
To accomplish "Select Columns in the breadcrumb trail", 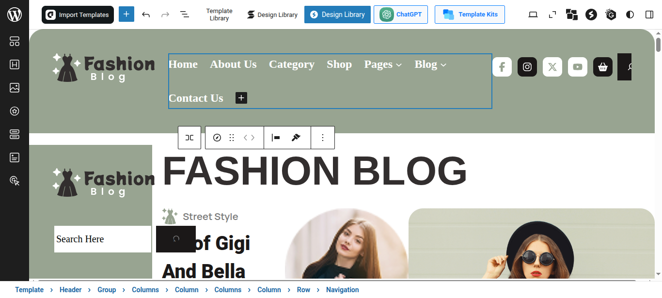I will point(145,290).
